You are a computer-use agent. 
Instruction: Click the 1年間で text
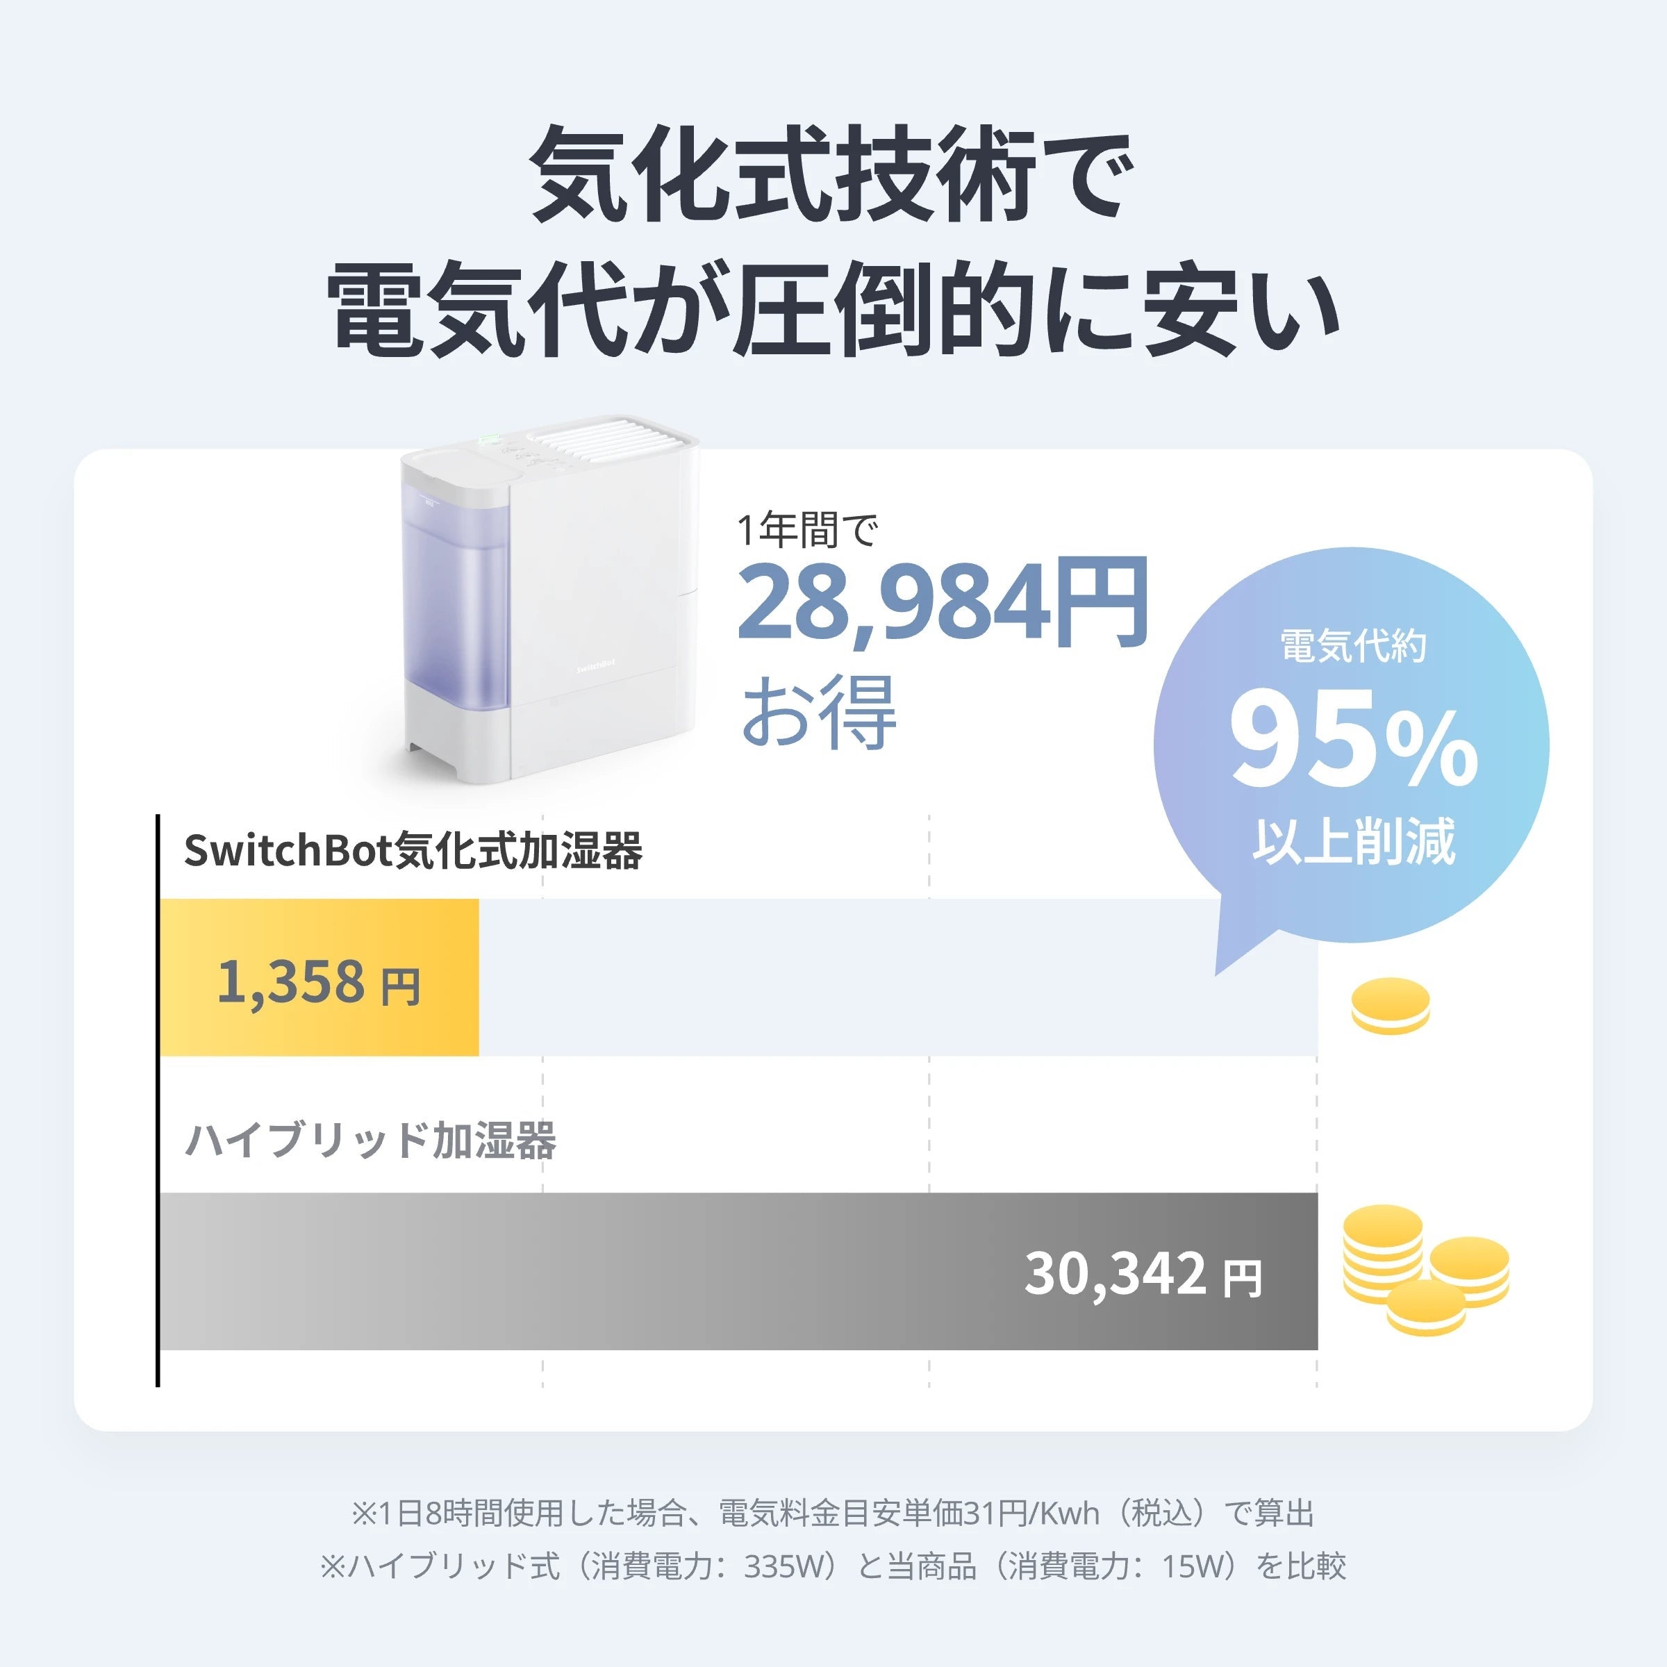(x=808, y=529)
